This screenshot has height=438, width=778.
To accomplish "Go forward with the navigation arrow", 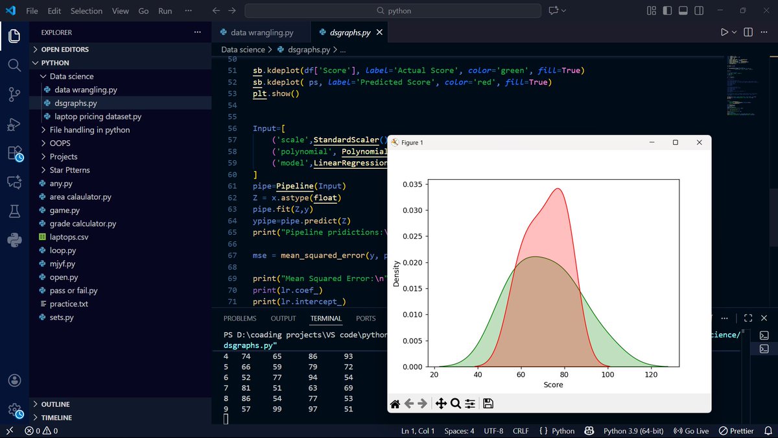I will tap(233, 11).
